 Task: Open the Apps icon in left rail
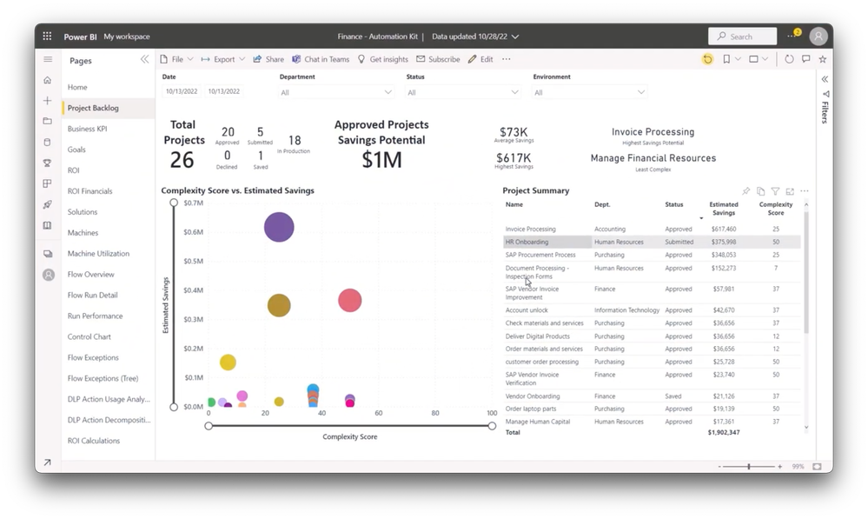click(48, 183)
